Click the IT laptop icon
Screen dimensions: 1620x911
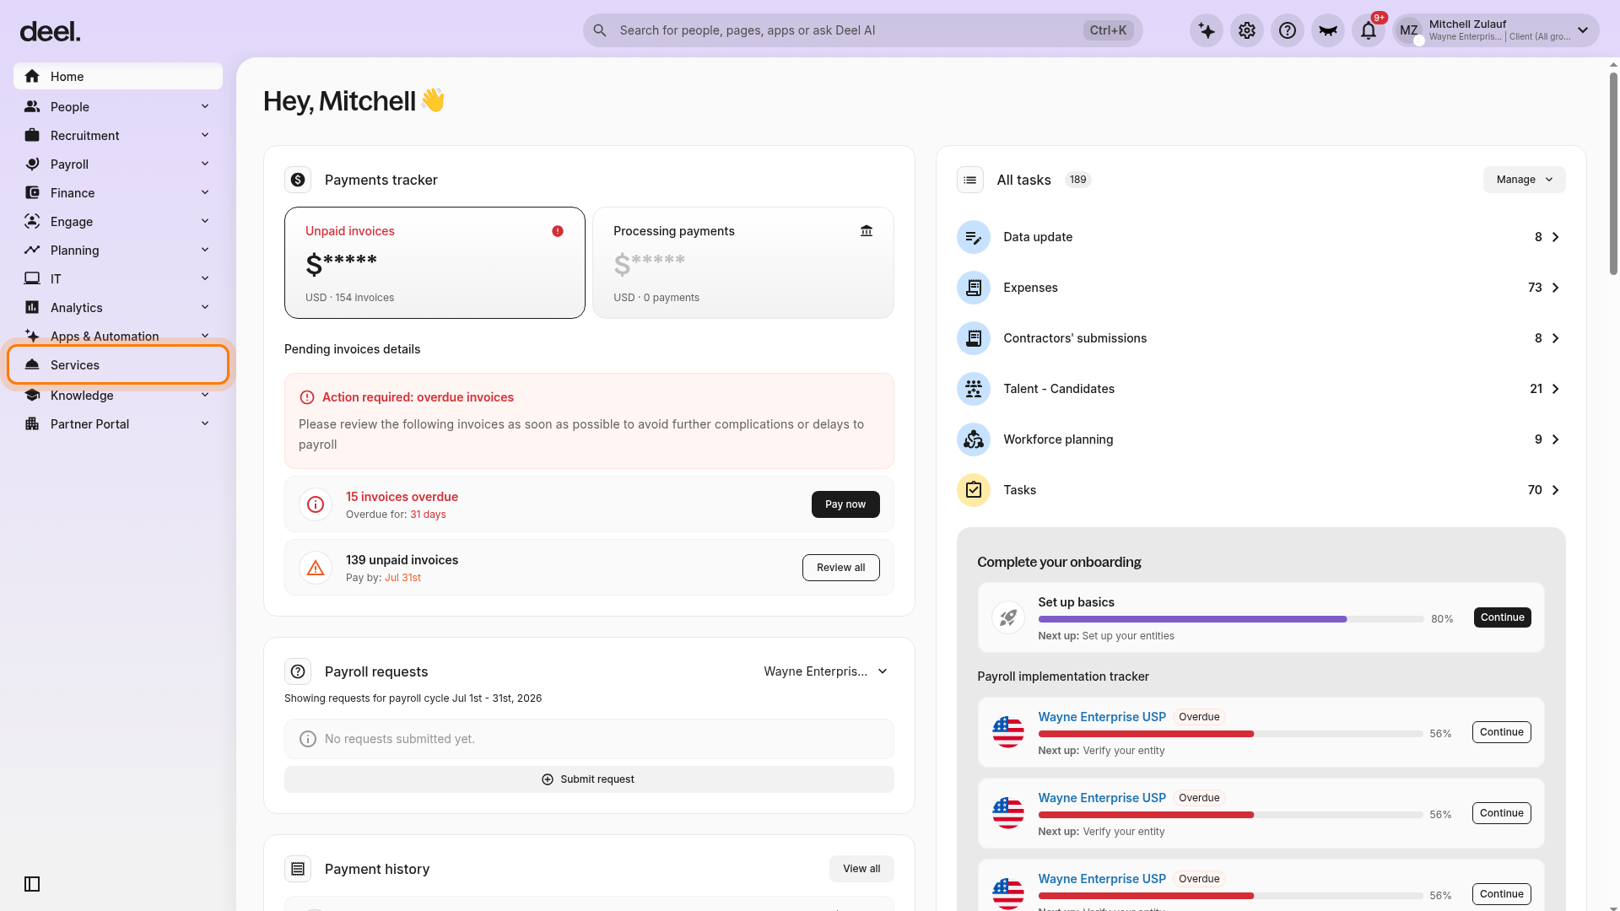pos(32,278)
